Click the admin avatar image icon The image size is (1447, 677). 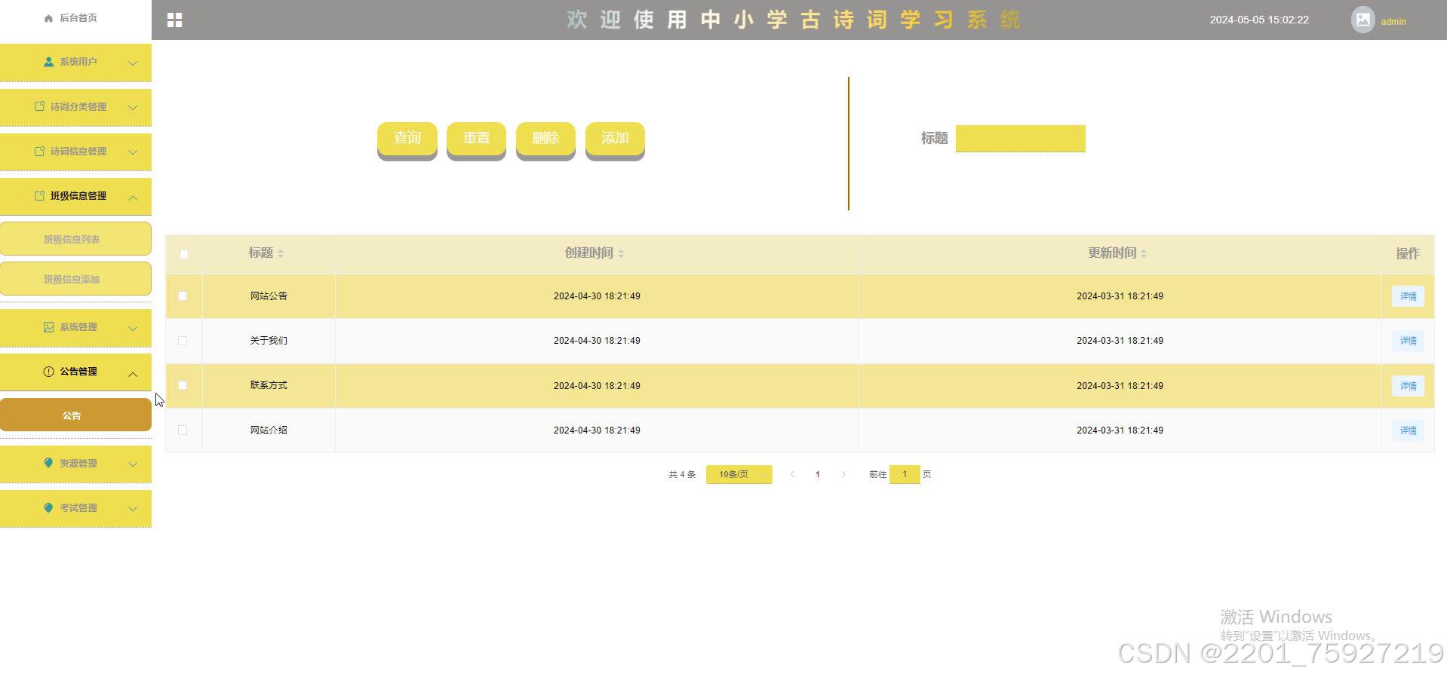pos(1363,20)
